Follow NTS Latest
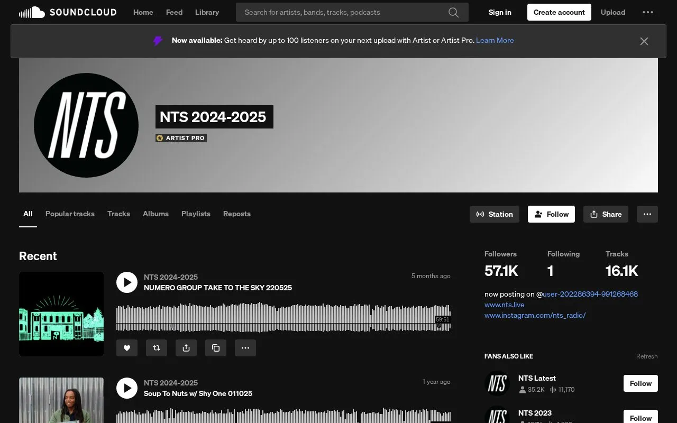The height and width of the screenshot is (423, 677). (641, 383)
